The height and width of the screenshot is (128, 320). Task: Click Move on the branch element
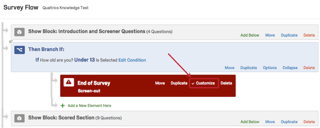(230, 68)
